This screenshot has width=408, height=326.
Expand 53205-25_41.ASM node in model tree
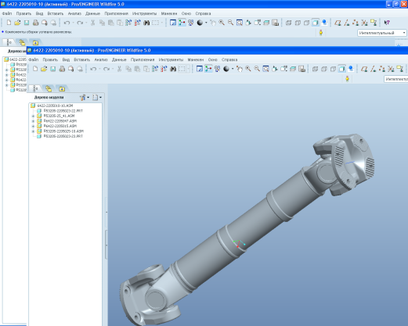click(x=33, y=116)
